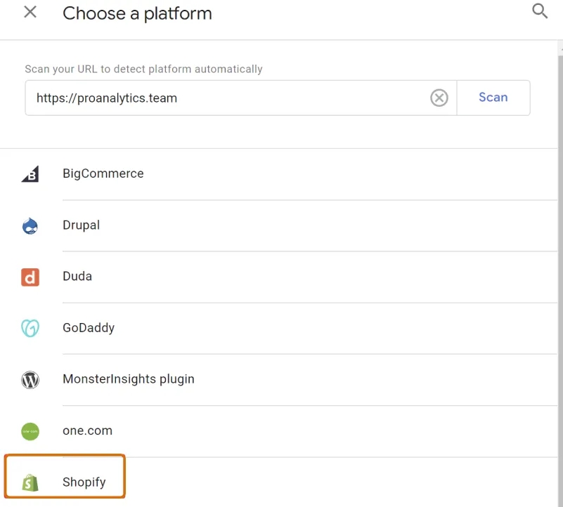Click the BigCommerce logo icon
Image resolution: width=563 pixels, height=507 pixels.
[30, 174]
